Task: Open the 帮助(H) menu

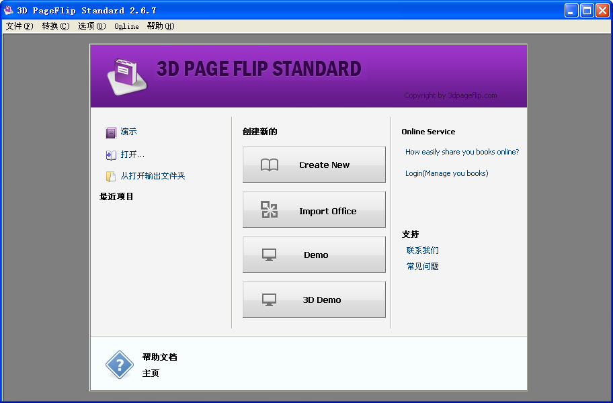Action: [161, 26]
